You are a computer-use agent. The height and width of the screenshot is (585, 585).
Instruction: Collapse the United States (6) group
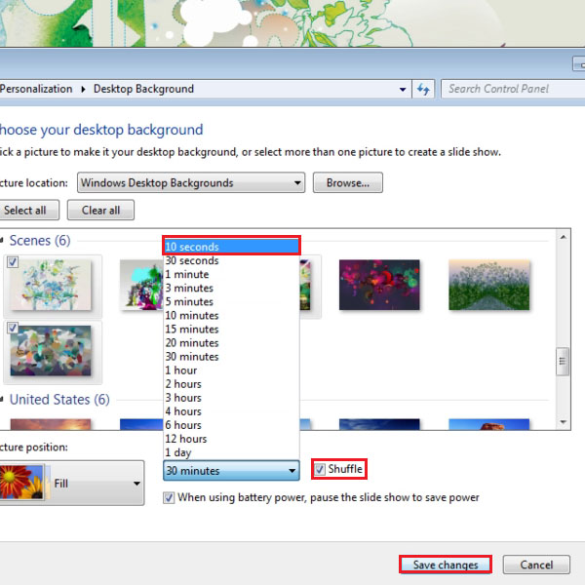(x=2, y=400)
